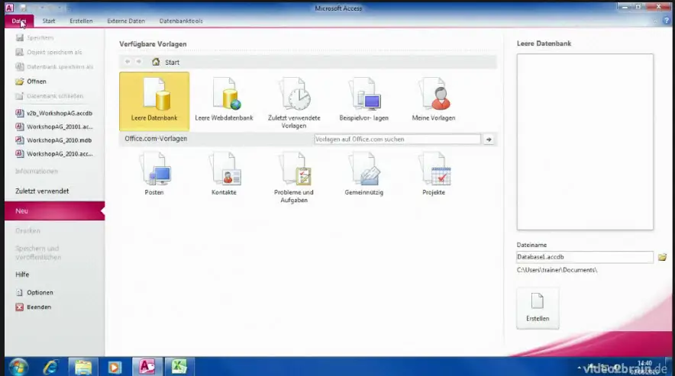Click the Access taskbar icon
675x376 pixels.
click(x=147, y=367)
